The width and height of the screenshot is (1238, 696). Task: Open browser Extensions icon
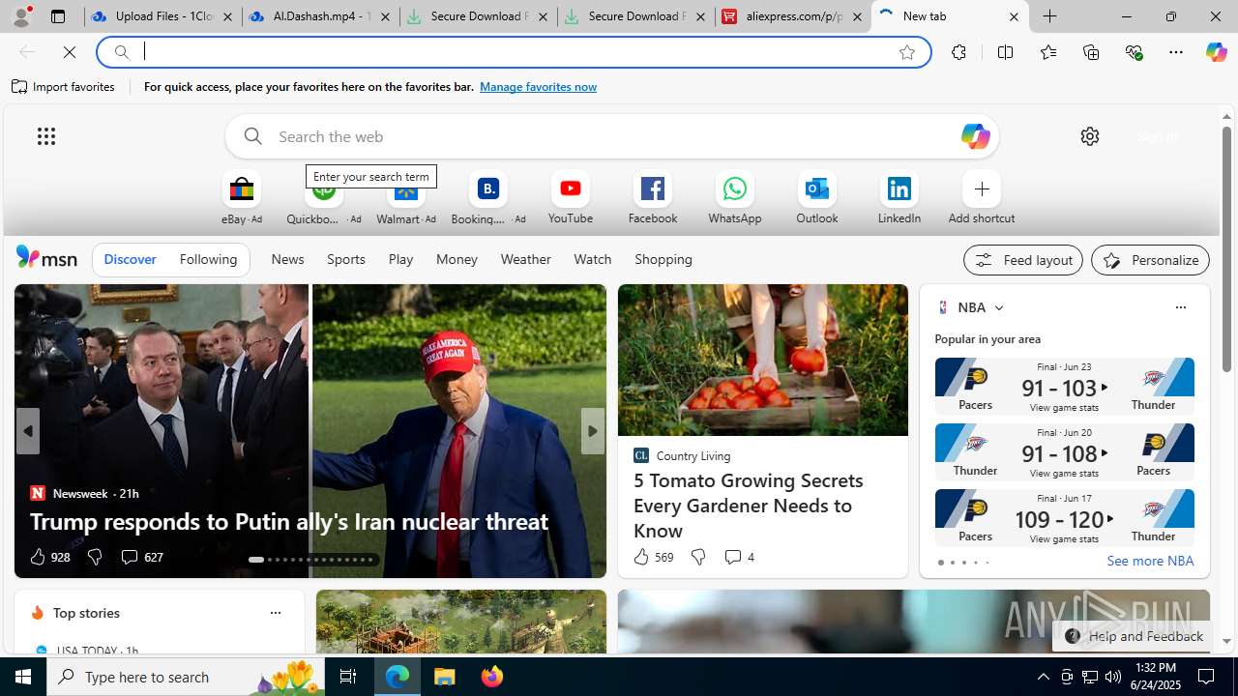click(x=958, y=52)
